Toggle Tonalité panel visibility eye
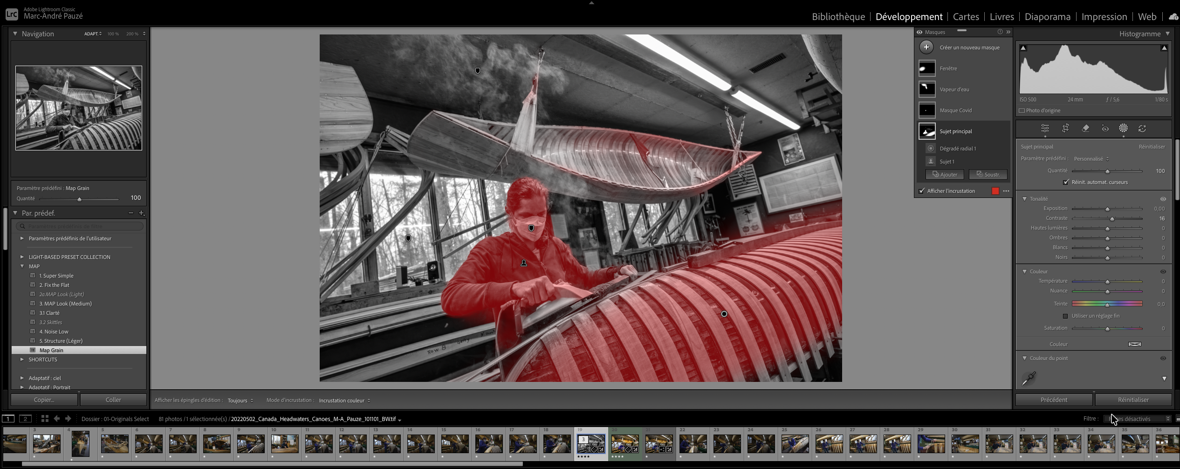 pyautogui.click(x=1163, y=199)
